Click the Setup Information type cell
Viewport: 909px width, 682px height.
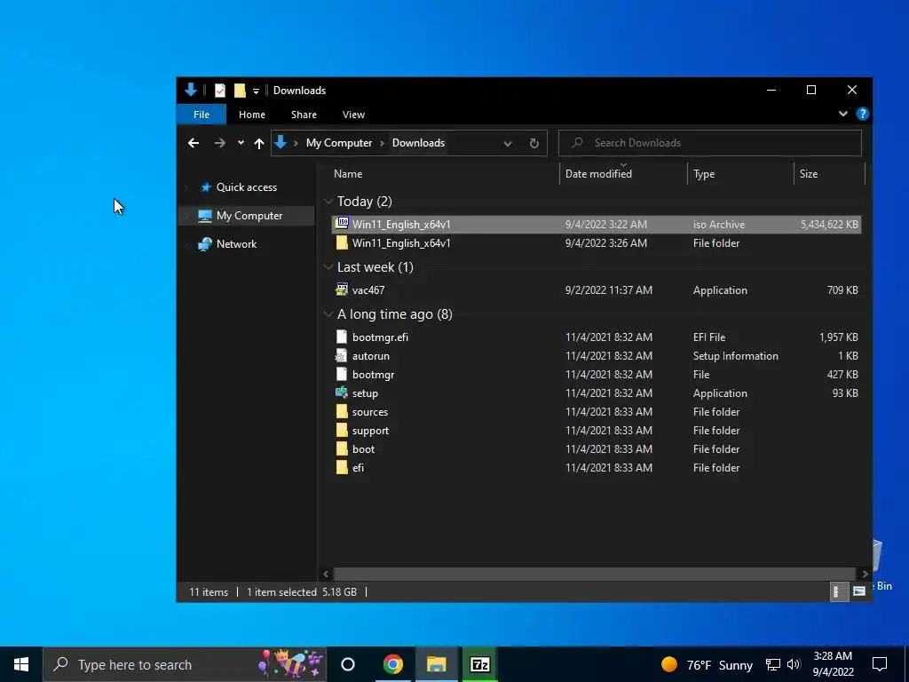[x=735, y=355]
